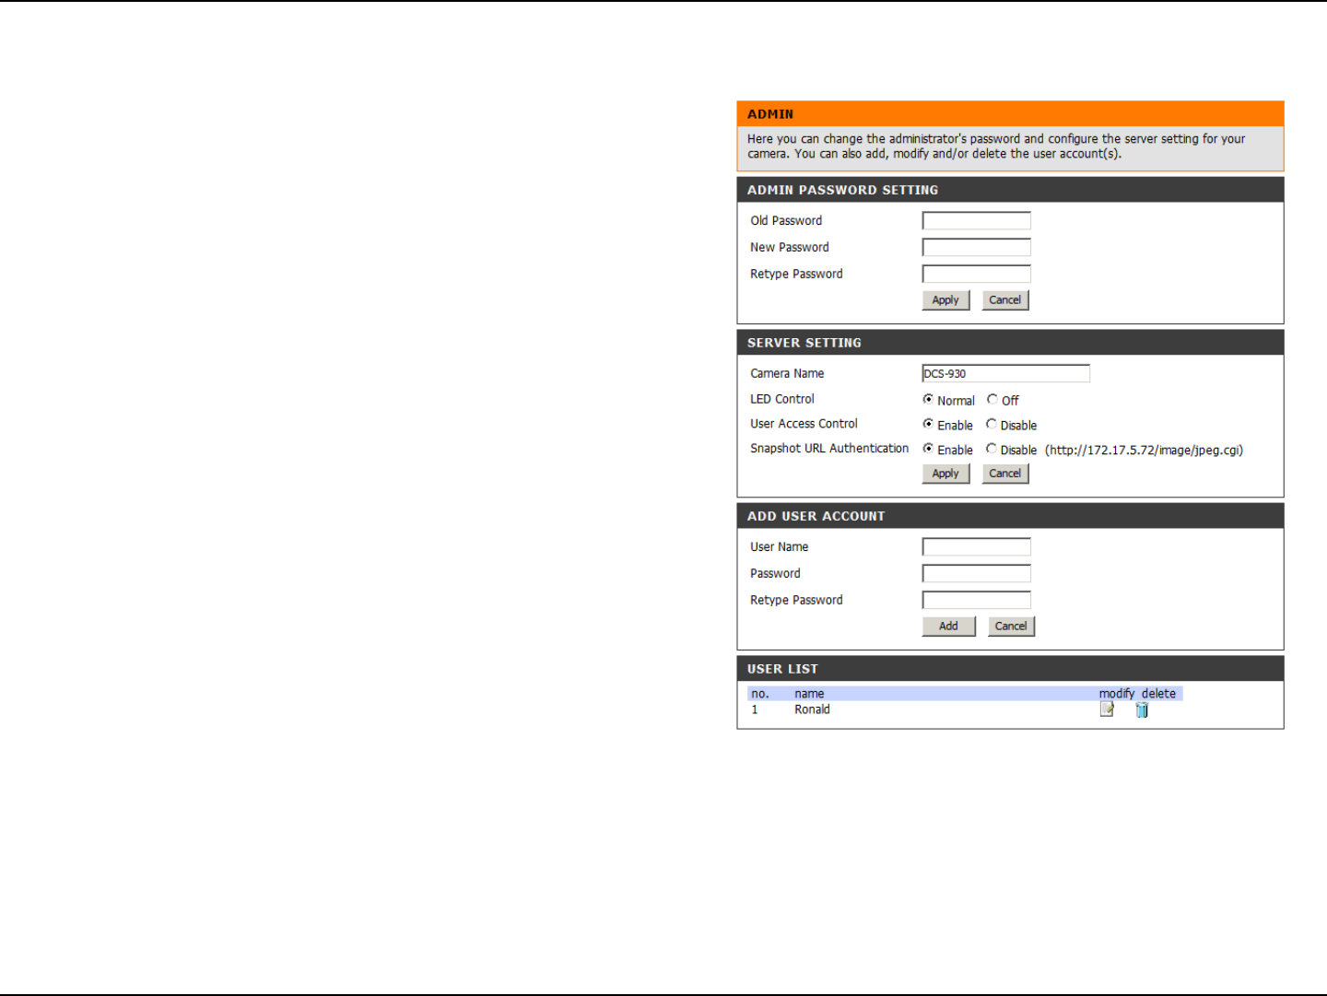This screenshot has width=1327, height=996.
Task: Focus Password field in Add User Account
Action: pyautogui.click(x=977, y=574)
